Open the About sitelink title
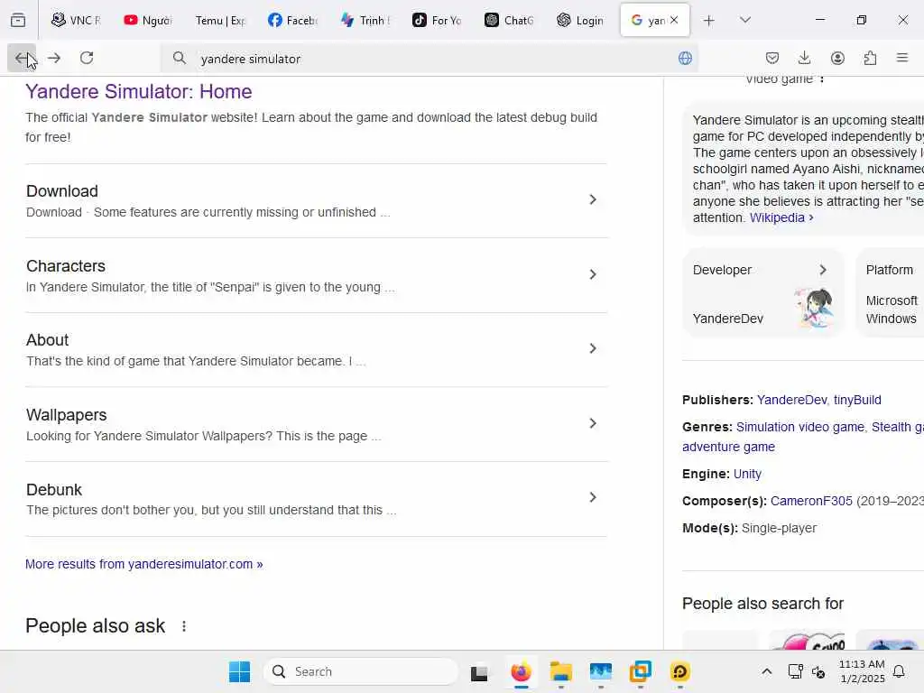This screenshot has height=693, width=924. click(x=47, y=340)
